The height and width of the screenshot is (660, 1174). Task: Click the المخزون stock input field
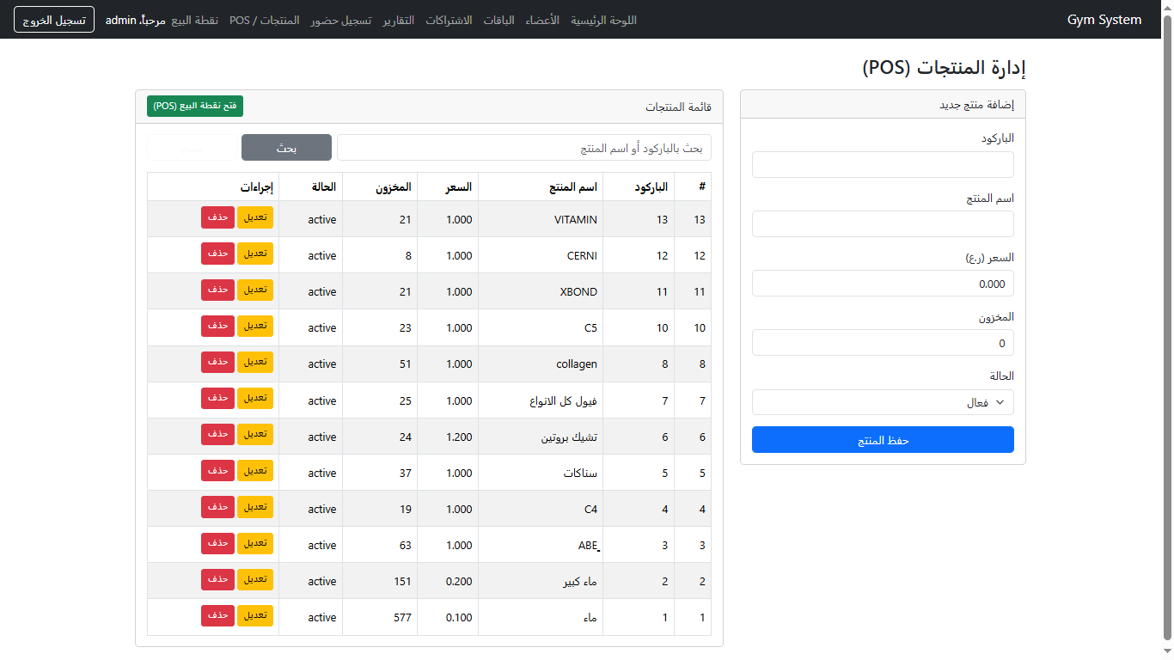[x=883, y=343]
